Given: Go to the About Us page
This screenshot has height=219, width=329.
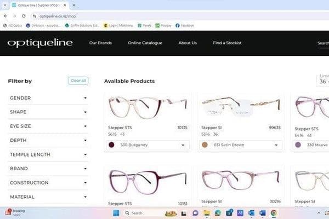Looking at the screenshot, I should [188, 43].
